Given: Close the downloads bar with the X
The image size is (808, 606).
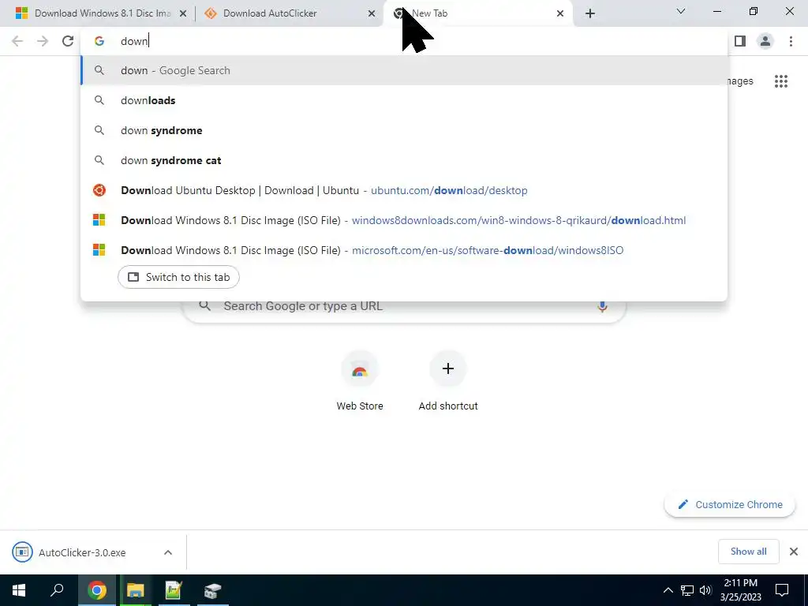Looking at the screenshot, I should [x=794, y=552].
